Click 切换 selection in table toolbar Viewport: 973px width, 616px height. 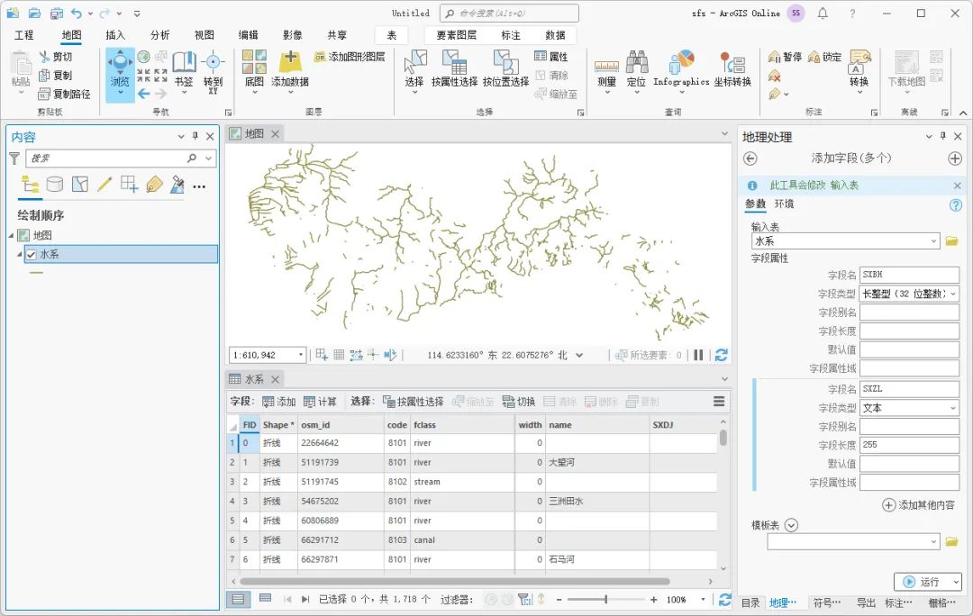(519, 402)
